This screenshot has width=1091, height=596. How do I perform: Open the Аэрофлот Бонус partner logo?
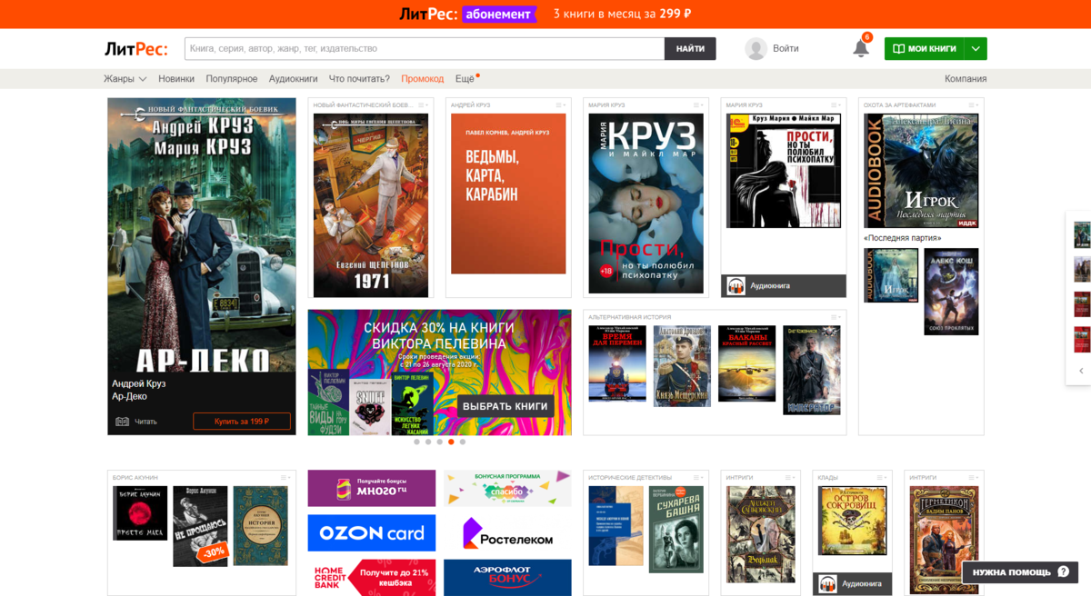point(507,577)
